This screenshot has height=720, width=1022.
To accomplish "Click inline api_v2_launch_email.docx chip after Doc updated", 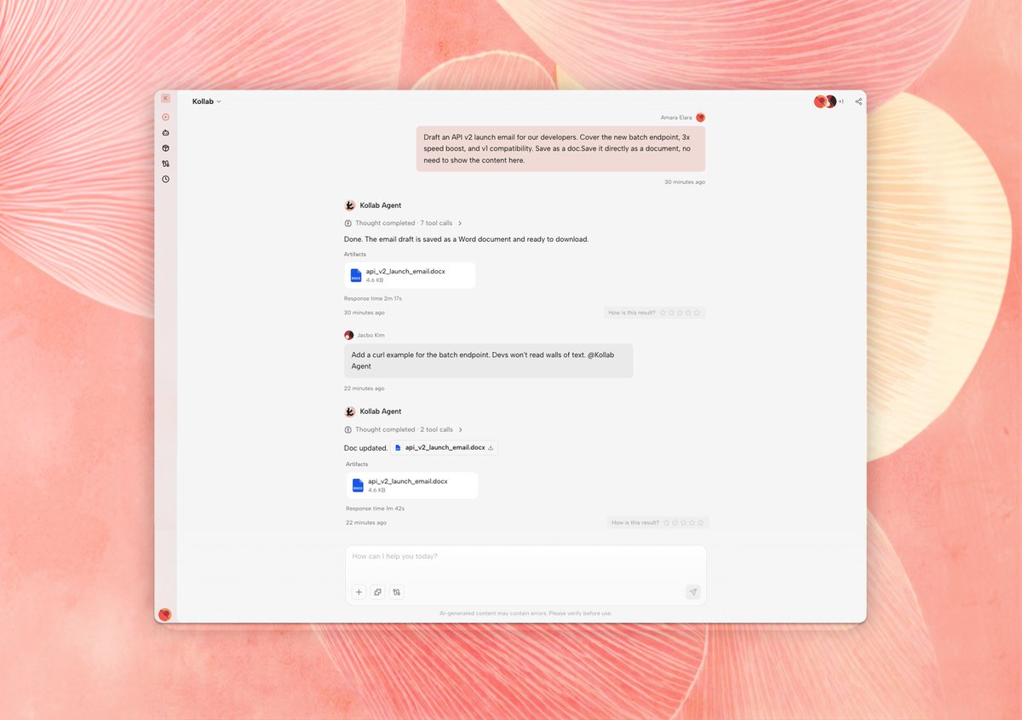I will point(444,447).
